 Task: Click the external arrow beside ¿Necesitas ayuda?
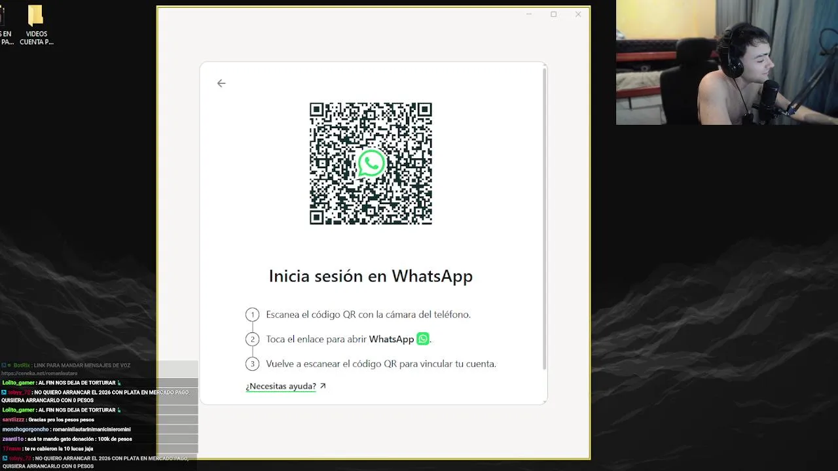pyautogui.click(x=322, y=386)
